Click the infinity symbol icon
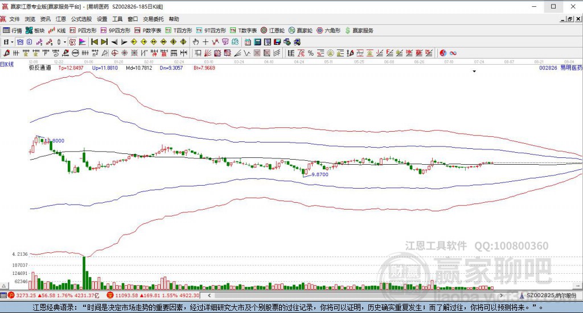The width and height of the screenshot is (583, 313). 453,53
